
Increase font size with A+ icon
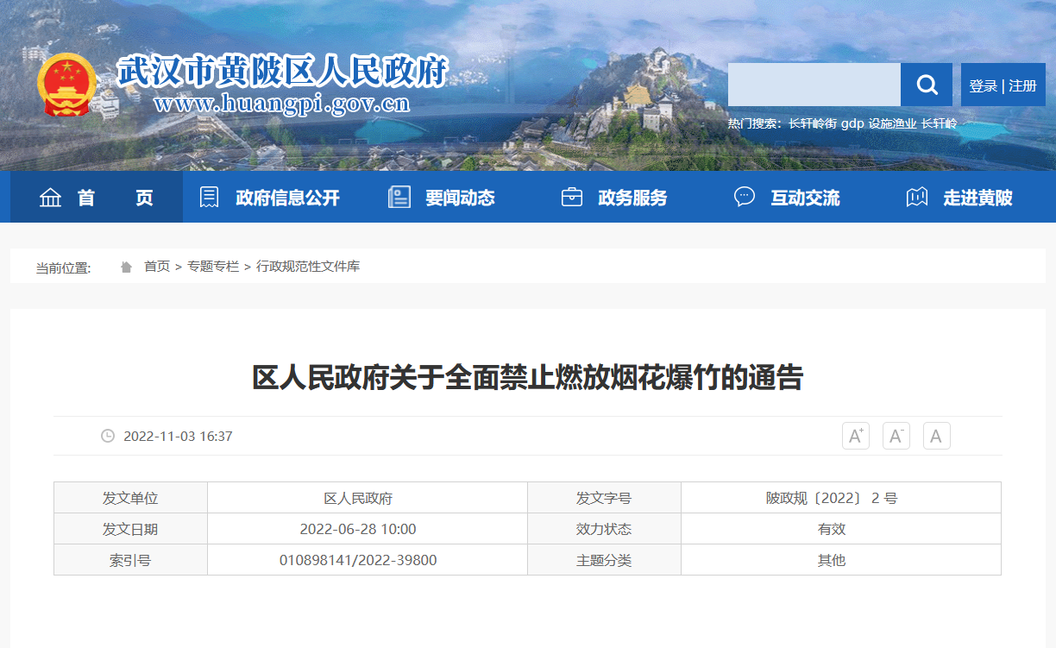point(855,436)
